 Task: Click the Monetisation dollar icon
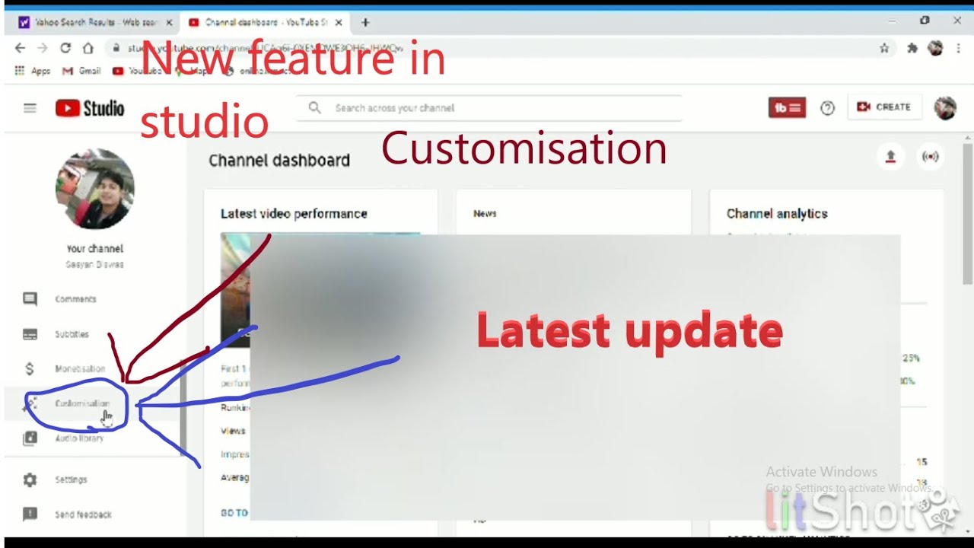click(30, 369)
